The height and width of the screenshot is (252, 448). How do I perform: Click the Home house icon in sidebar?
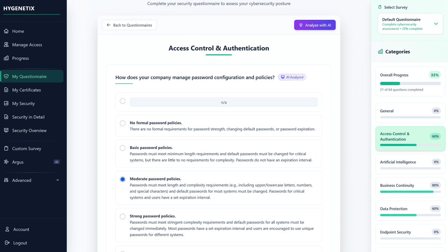(x=6, y=31)
